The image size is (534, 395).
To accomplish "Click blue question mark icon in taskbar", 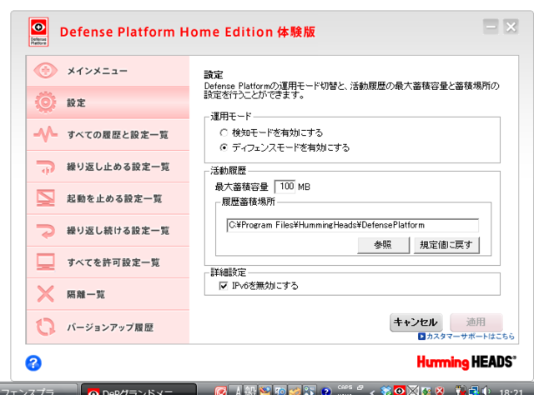I will tap(326, 391).
